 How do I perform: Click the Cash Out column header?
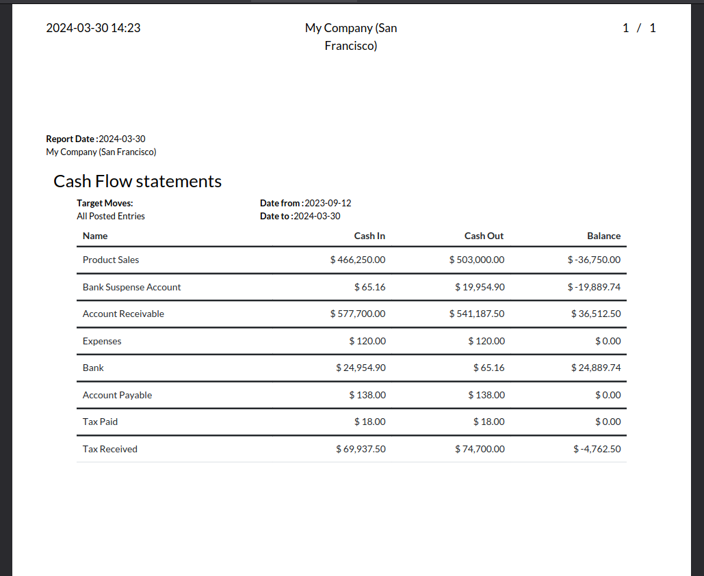click(484, 236)
